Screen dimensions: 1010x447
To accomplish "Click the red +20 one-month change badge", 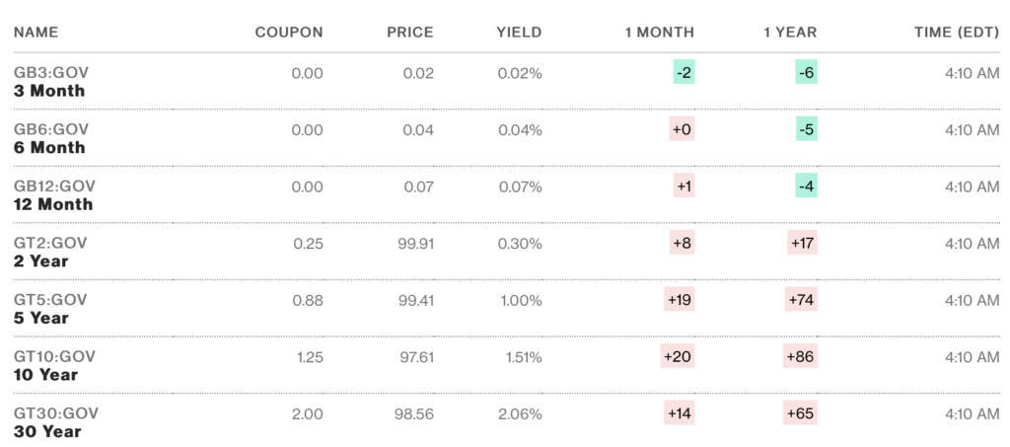I will coord(678,356).
